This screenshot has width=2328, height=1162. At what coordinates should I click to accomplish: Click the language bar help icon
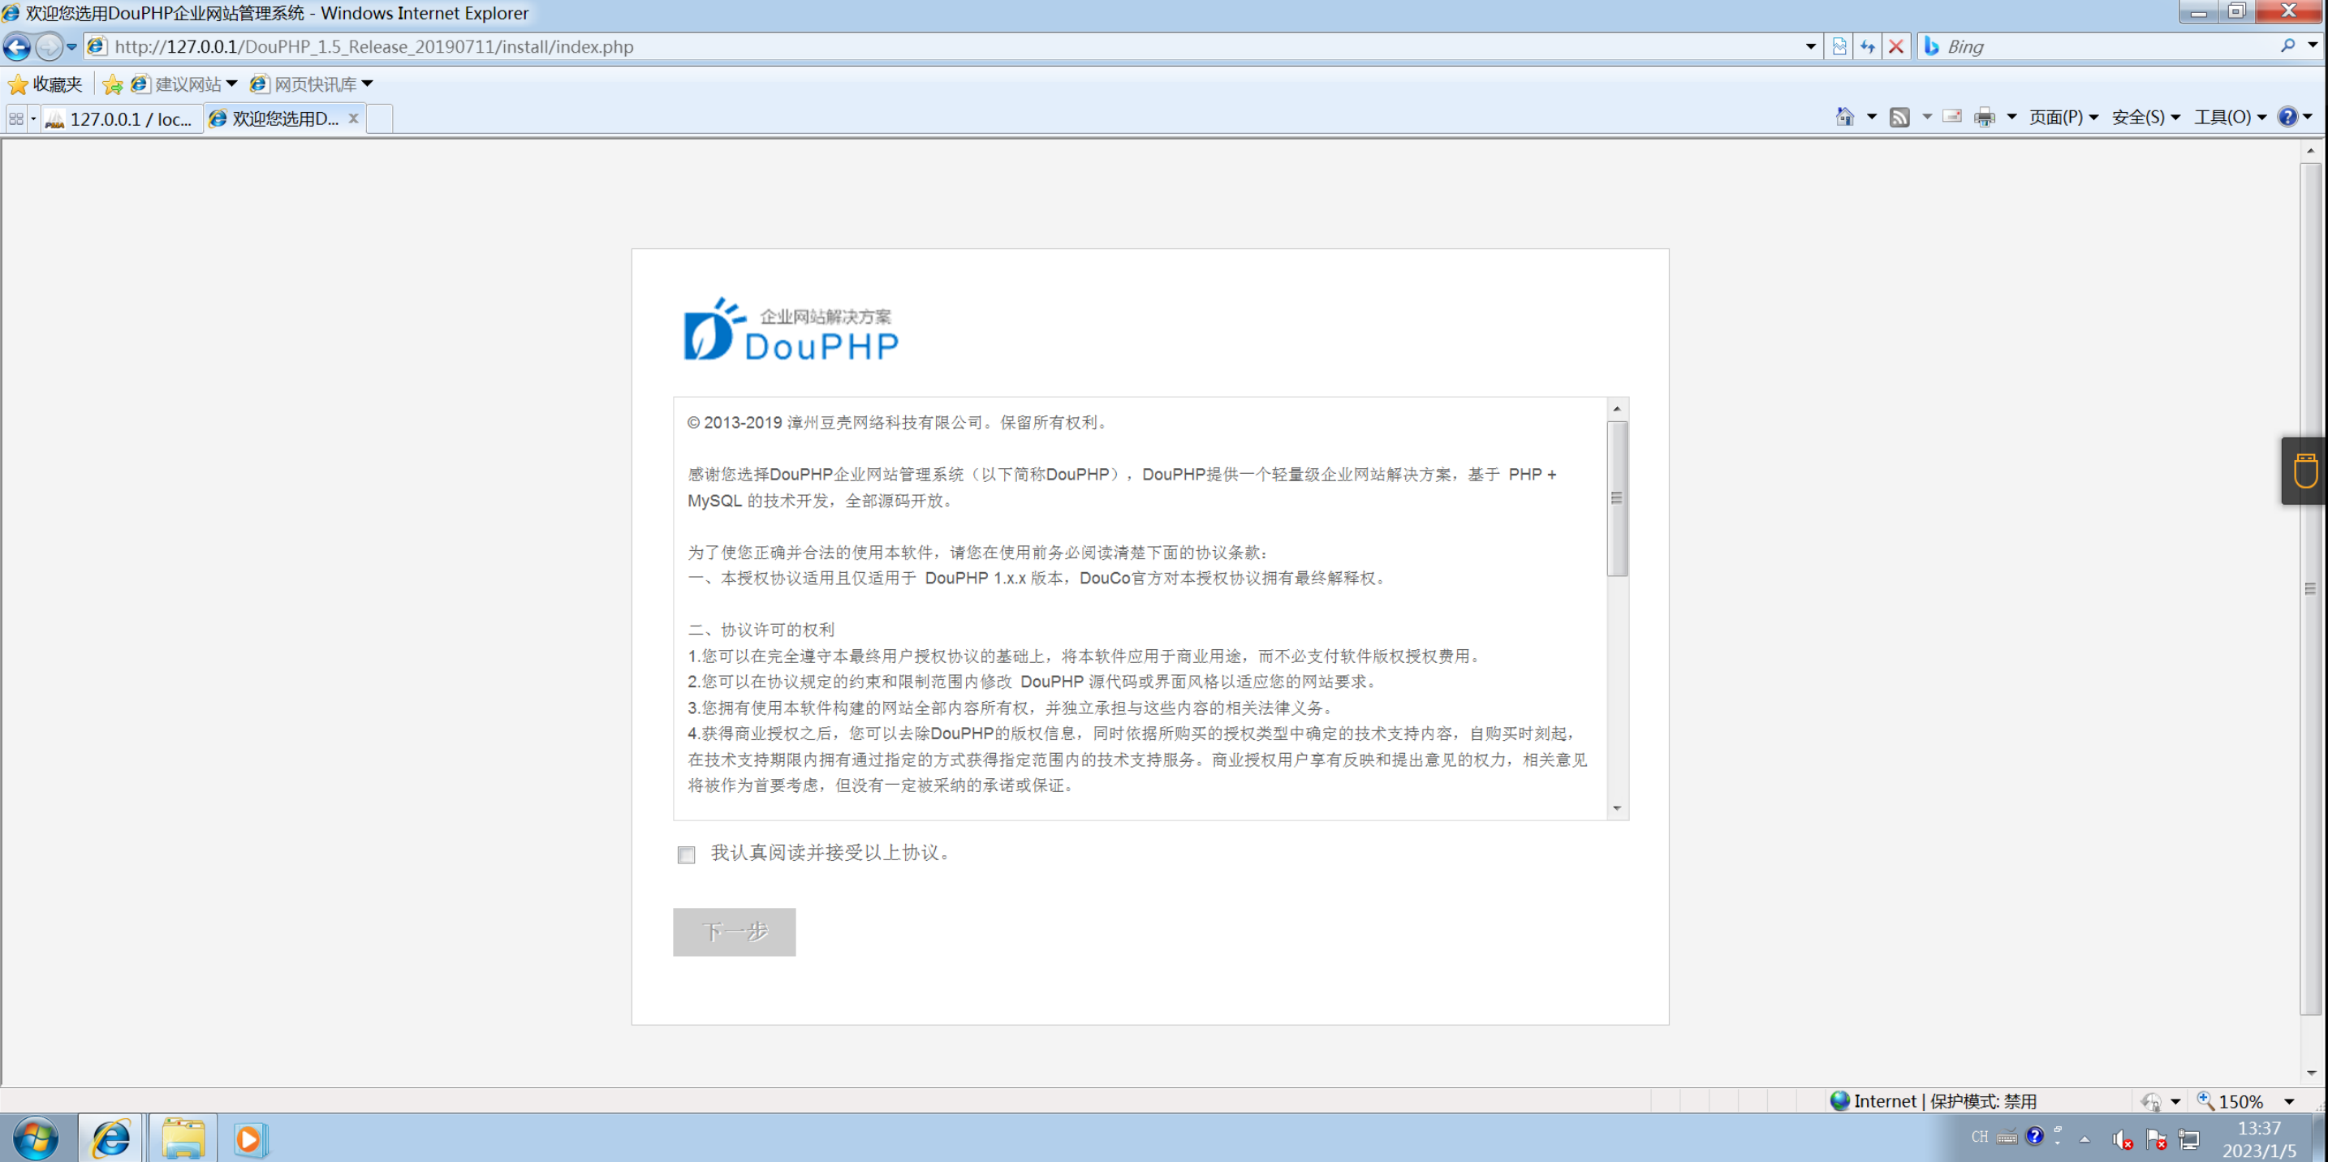point(2034,1136)
